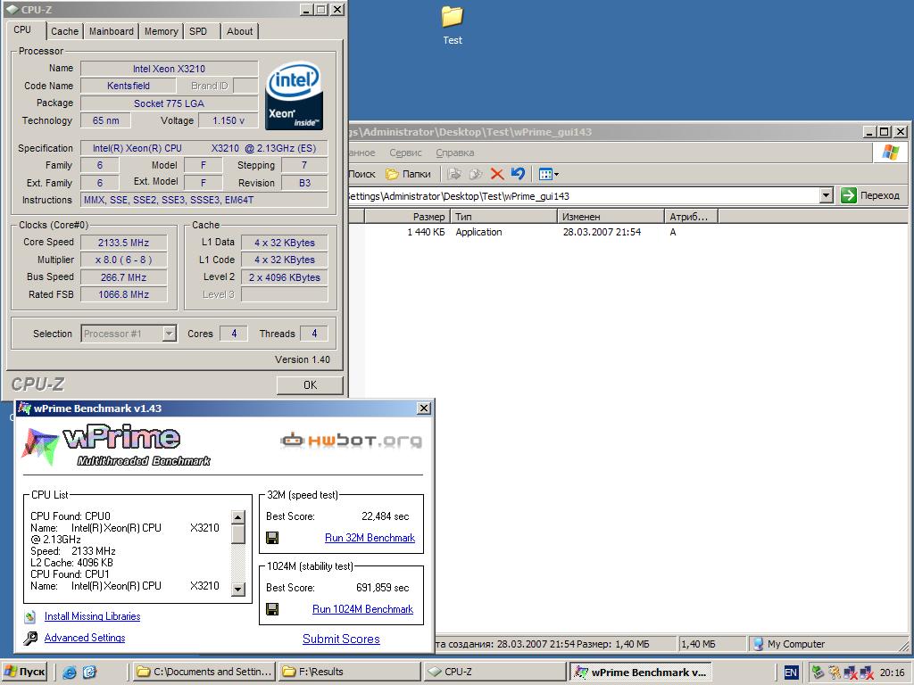This screenshot has height=685, width=914.
Task: Click the Submit Scores link
Action: pyautogui.click(x=341, y=639)
